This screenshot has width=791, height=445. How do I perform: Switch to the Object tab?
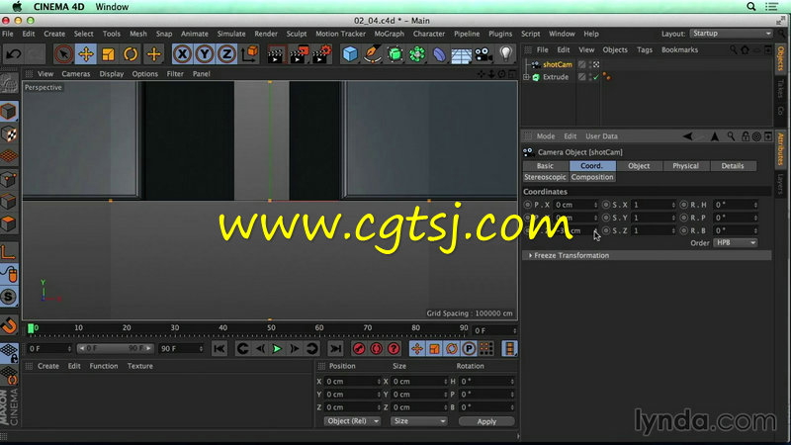[639, 166]
